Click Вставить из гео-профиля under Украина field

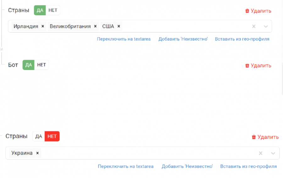(248, 166)
